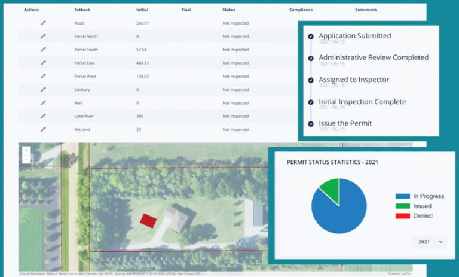Click the Assigned to Inspector label
This screenshot has height=277, width=459.
pos(354,80)
